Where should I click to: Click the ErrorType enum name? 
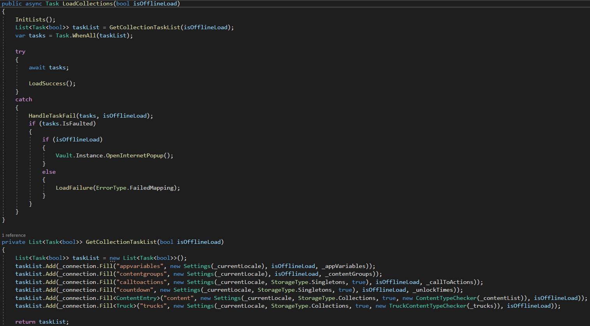[111, 188]
